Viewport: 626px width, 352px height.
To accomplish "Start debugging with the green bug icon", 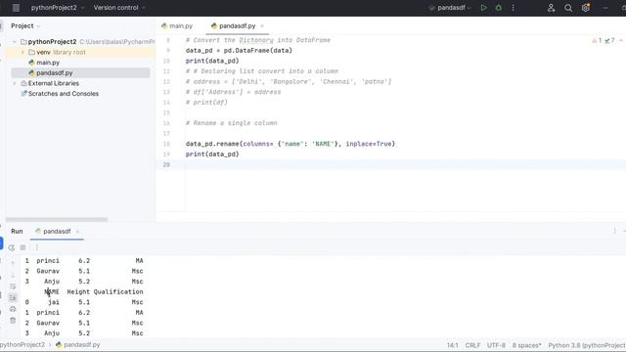I will [x=498, y=8].
